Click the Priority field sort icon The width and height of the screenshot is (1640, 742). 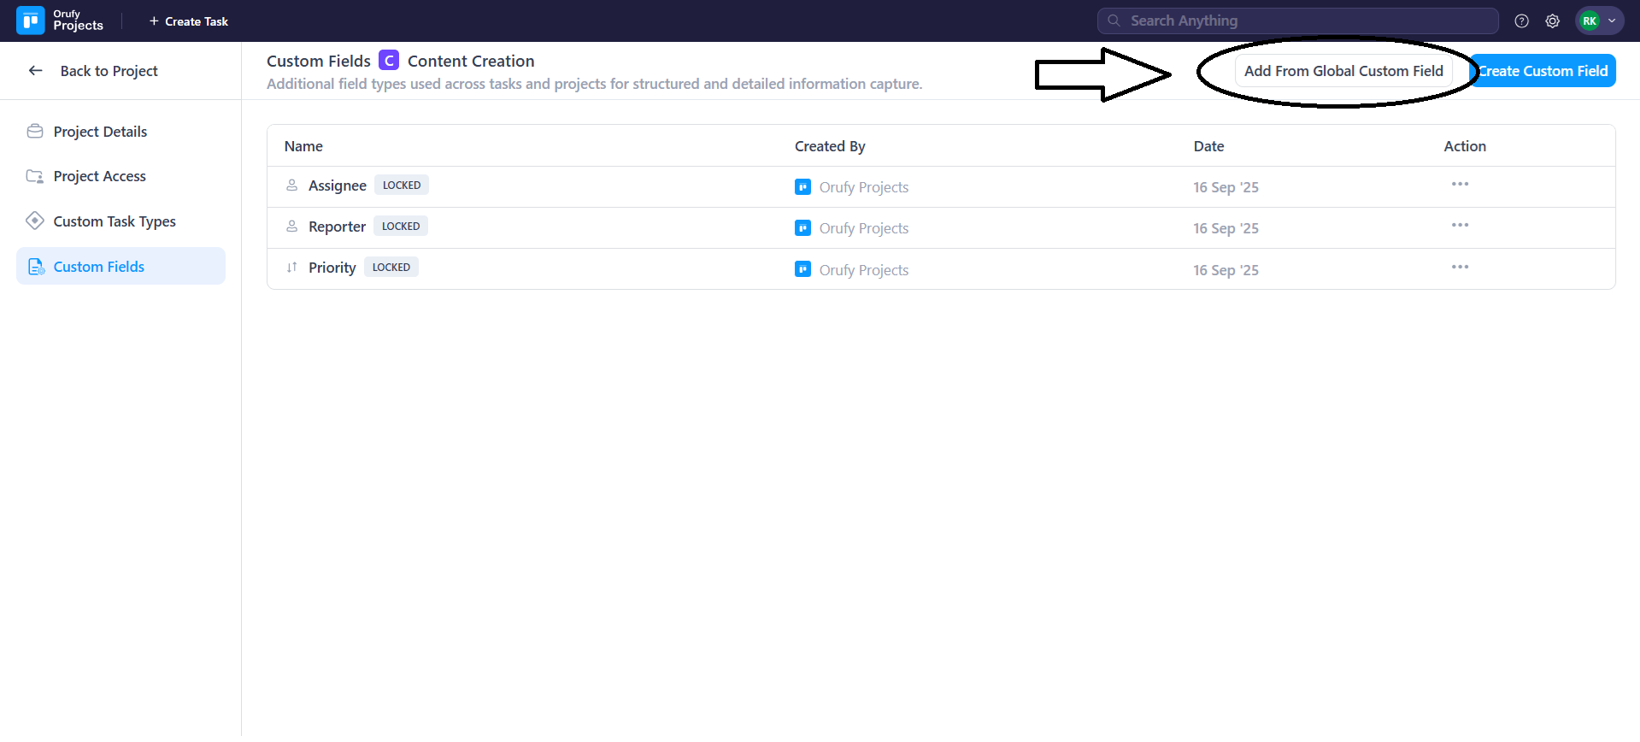pyautogui.click(x=291, y=268)
